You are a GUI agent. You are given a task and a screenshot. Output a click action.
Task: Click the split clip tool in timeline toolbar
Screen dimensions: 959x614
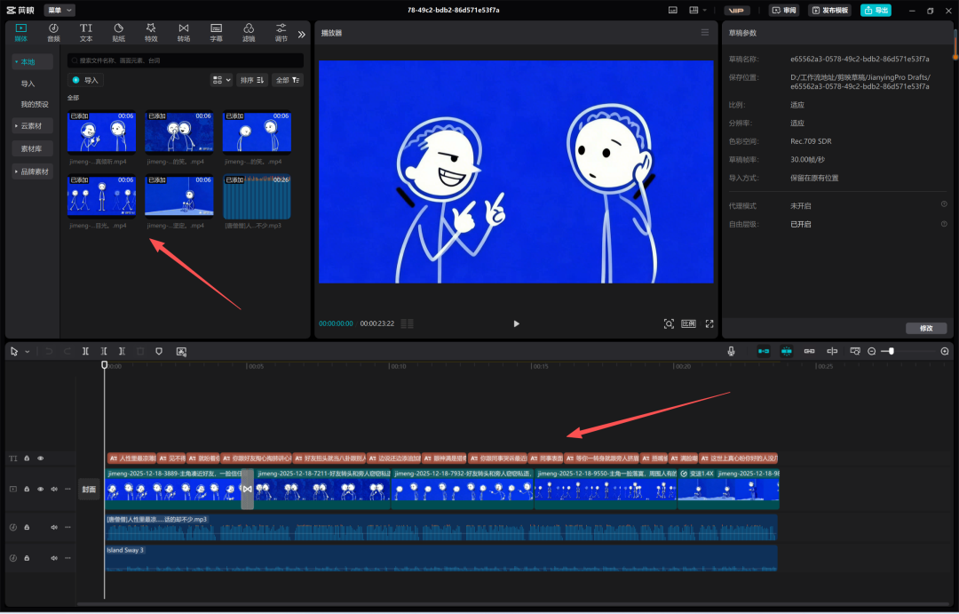[85, 351]
